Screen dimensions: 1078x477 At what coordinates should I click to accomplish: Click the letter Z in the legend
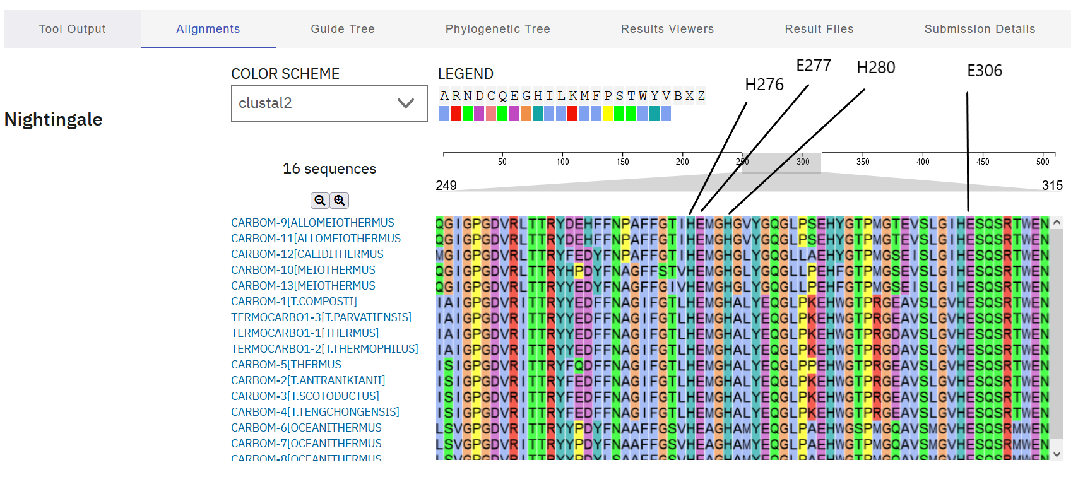pos(701,96)
